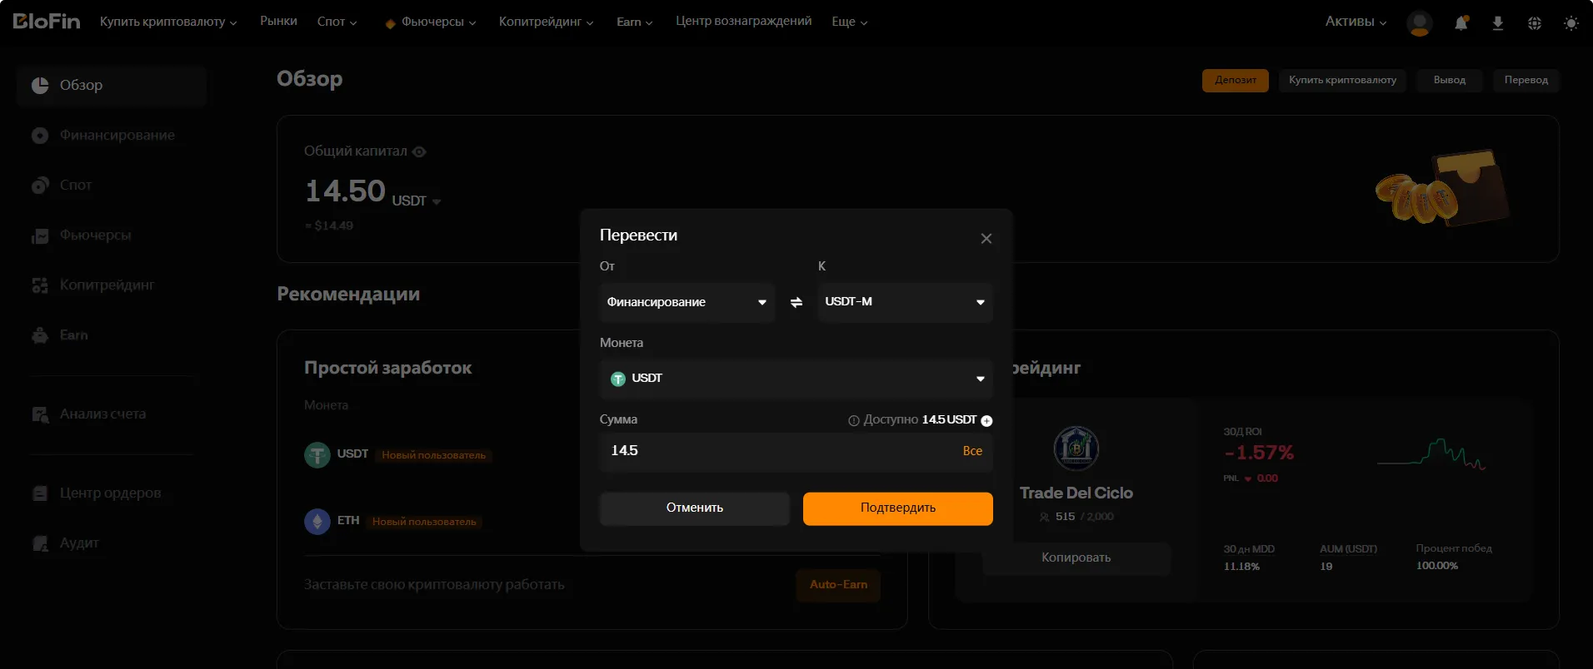Click the 11.18% MDD value
This screenshot has height=669, width=1593.
[1241, 567]
